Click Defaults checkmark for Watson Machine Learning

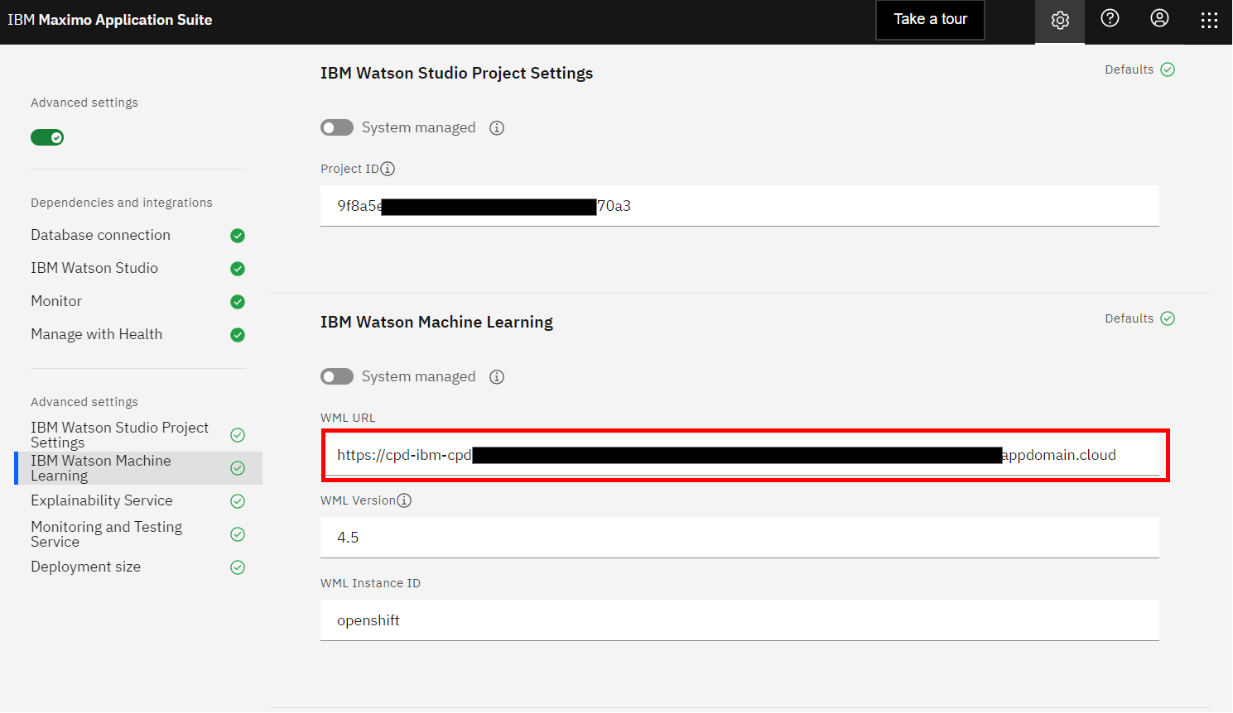(1168, 318)
